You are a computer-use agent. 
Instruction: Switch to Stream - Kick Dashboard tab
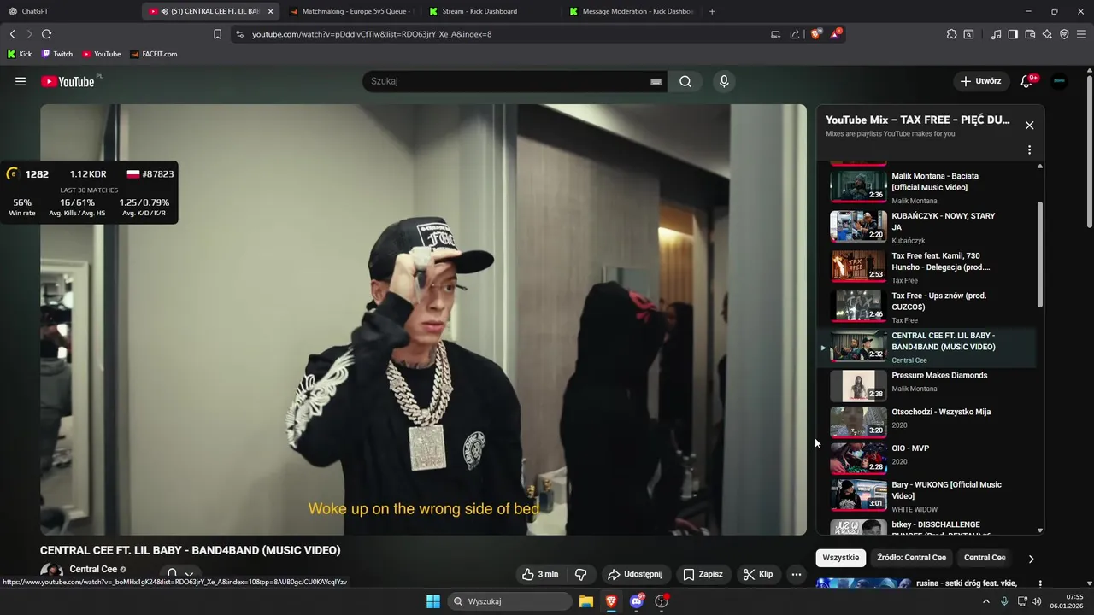pos(491,11)
